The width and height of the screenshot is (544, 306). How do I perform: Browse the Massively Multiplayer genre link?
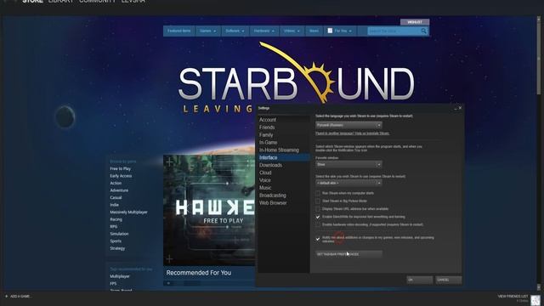pos(128,212)
